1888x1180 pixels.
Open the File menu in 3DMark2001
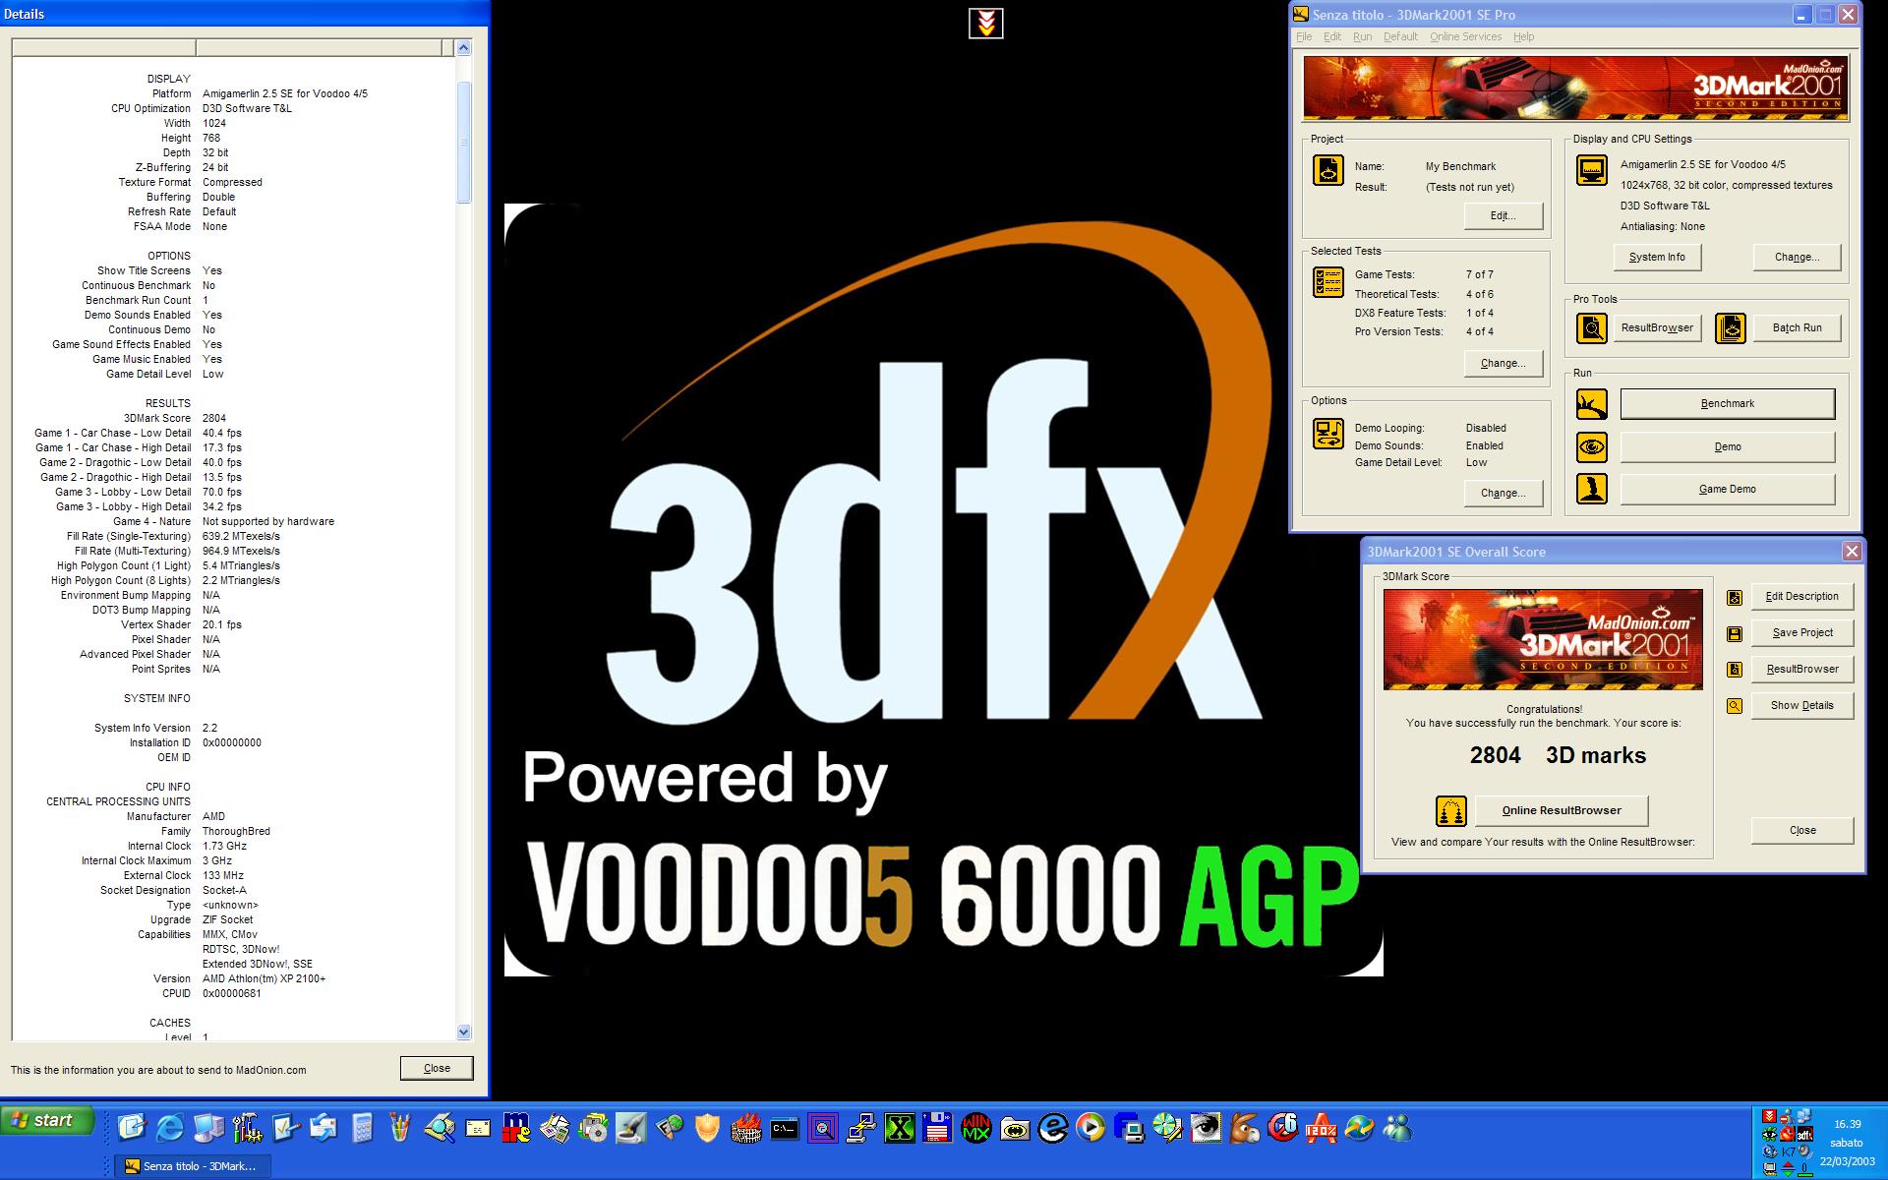[x=1304, y=37]
